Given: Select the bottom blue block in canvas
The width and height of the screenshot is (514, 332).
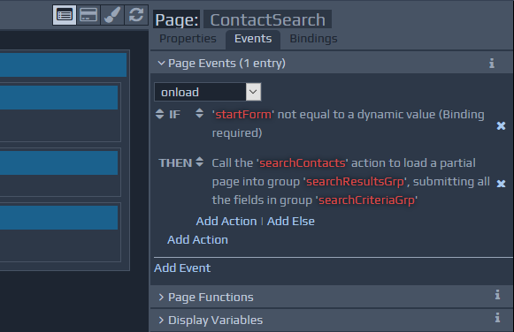Looking at the screenshot, I should 59,217.
